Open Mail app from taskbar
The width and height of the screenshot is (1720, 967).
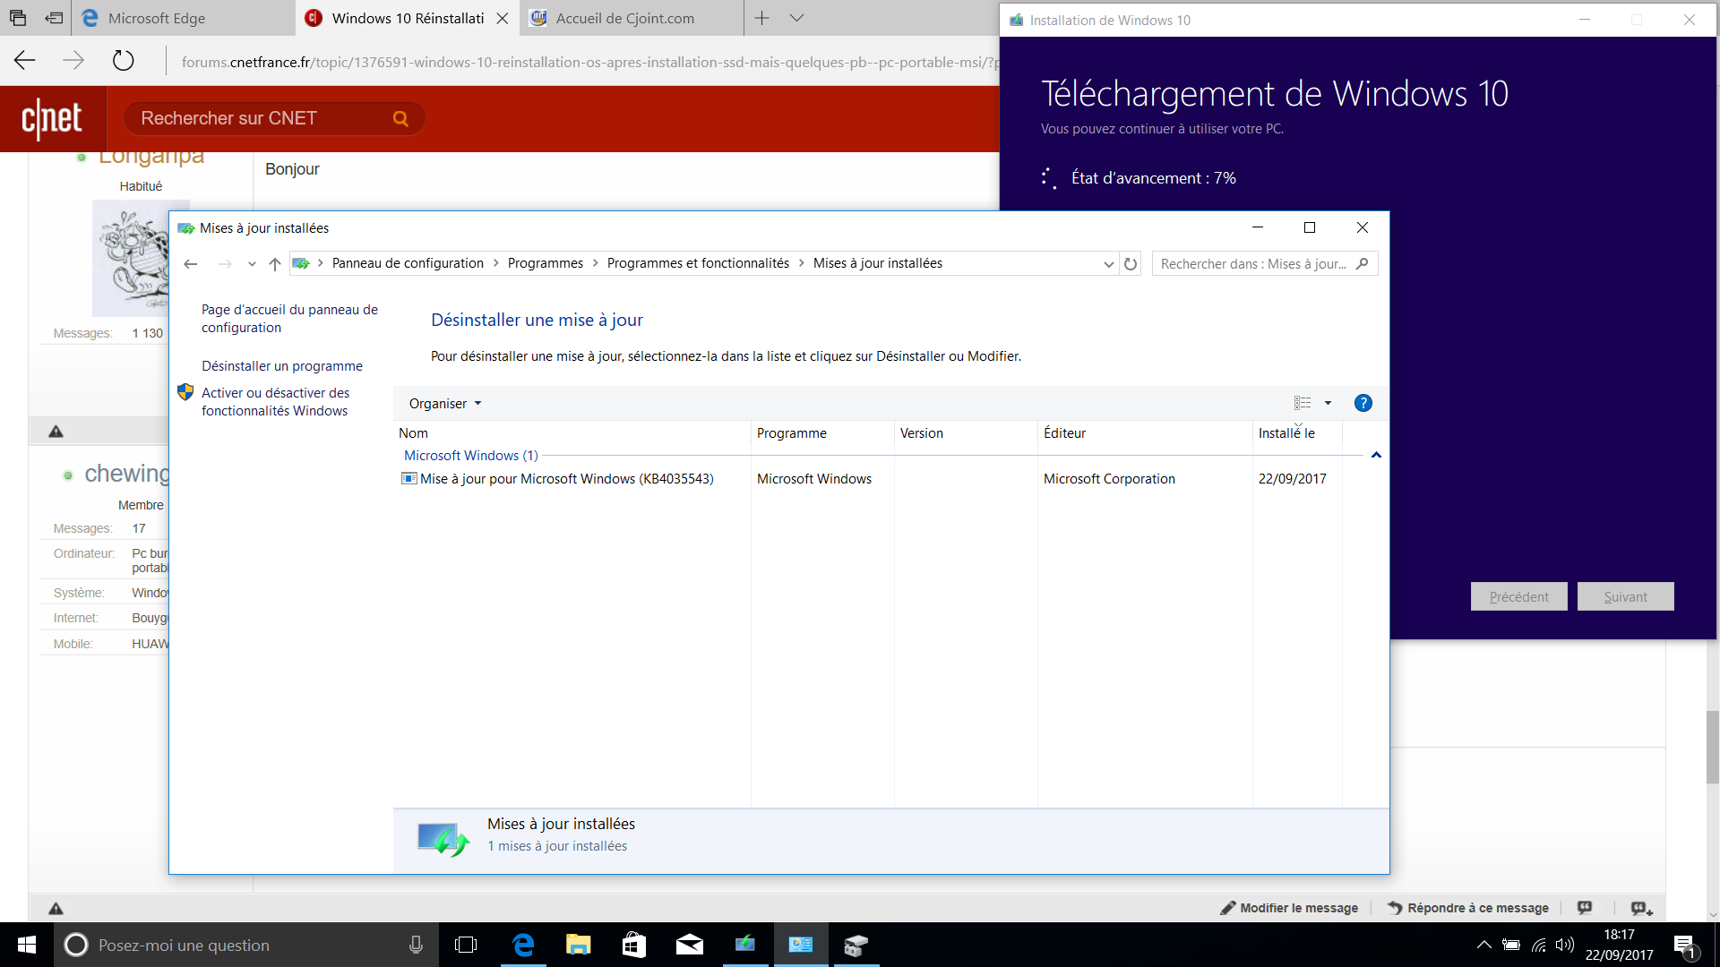(690, 945)
